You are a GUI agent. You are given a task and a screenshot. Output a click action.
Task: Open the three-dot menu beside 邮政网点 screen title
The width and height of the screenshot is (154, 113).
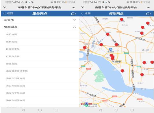(149, 7)
